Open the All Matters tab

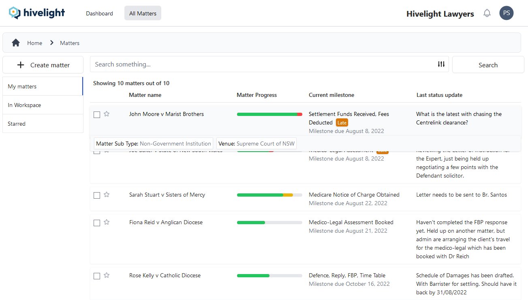tap(143, 13)
